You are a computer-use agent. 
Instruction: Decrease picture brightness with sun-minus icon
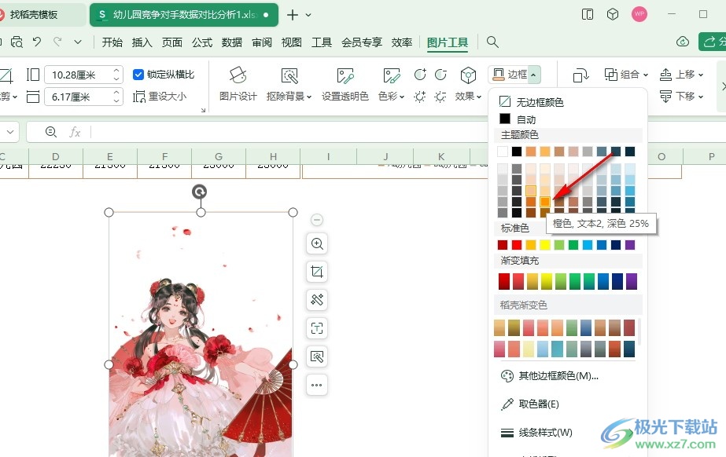[440, 97]
